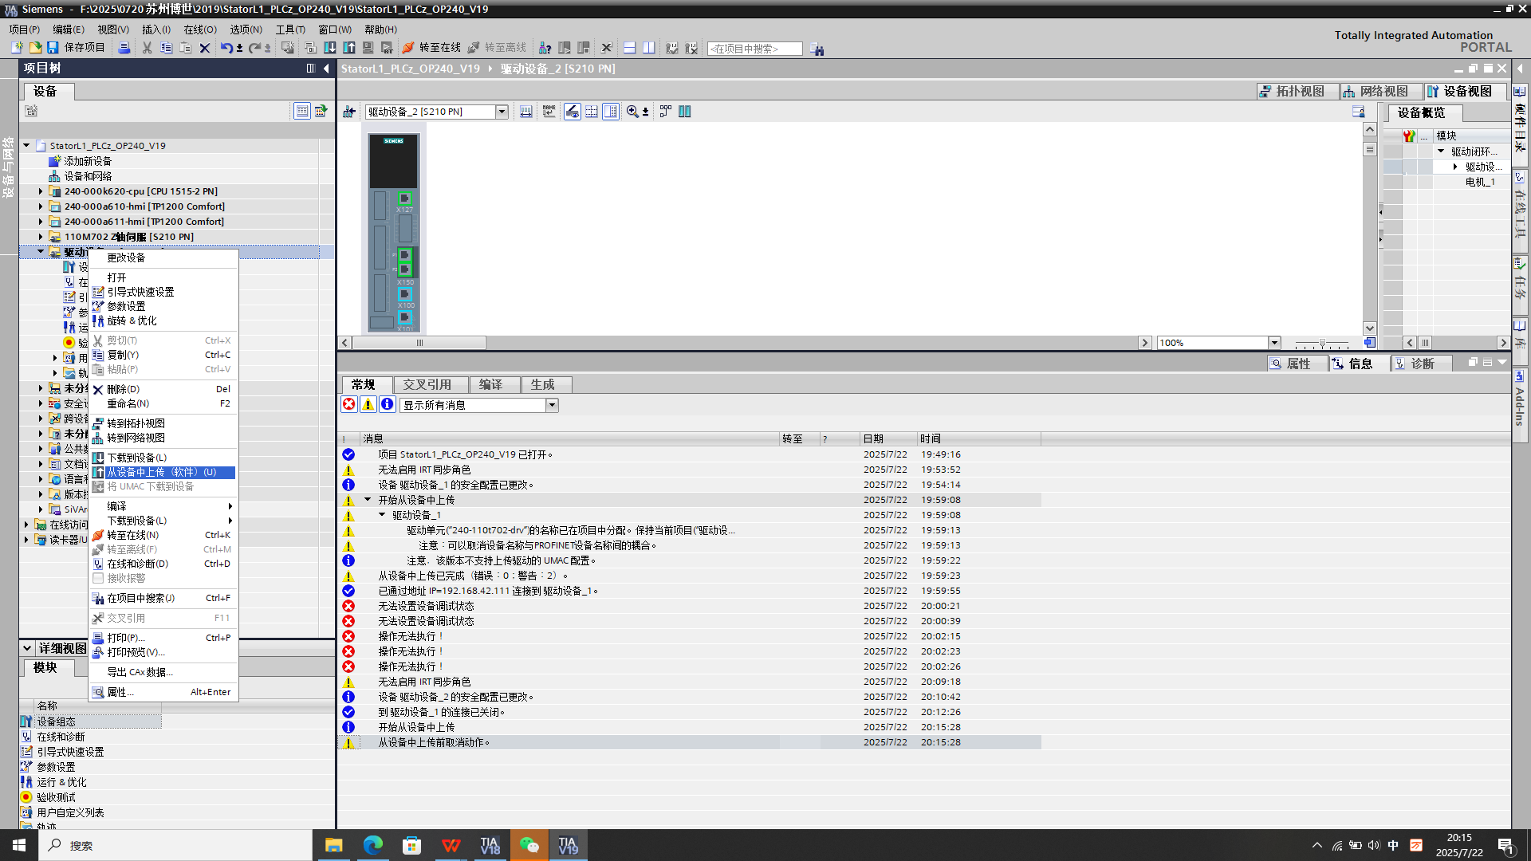Screen dimensions: 1531x861
Task: Click the Windows Start button
Action: click(x=19, y=845)
